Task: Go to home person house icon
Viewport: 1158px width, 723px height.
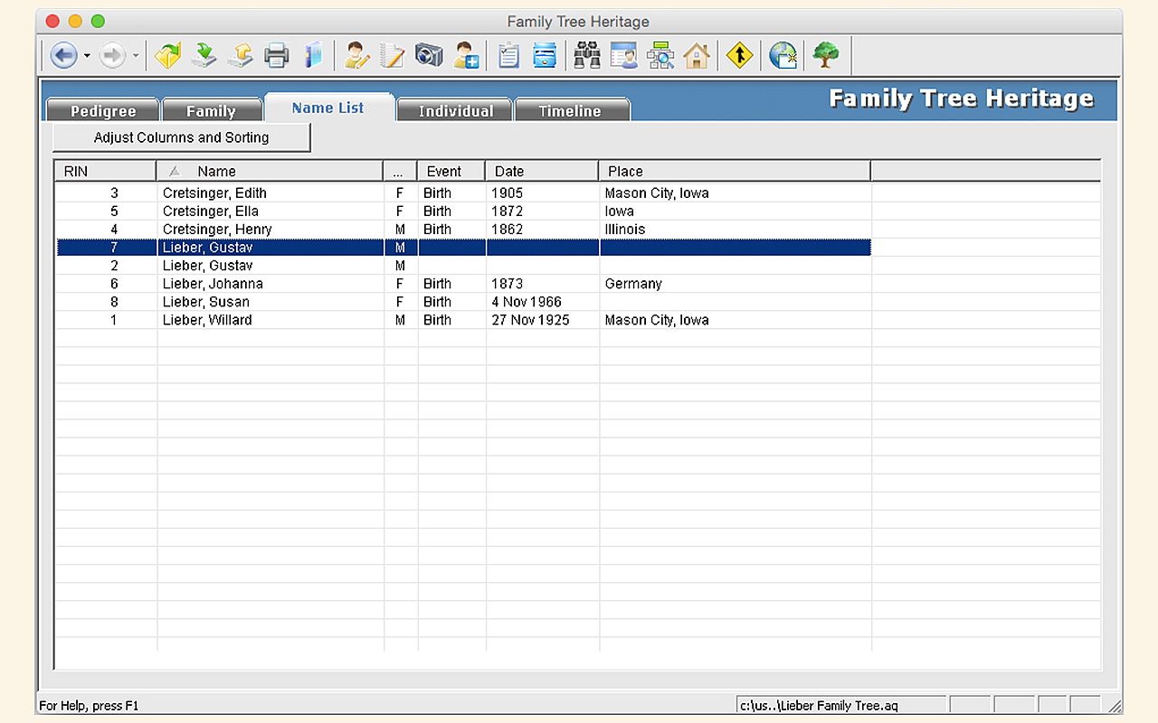Action: click(x=697, y=56)
